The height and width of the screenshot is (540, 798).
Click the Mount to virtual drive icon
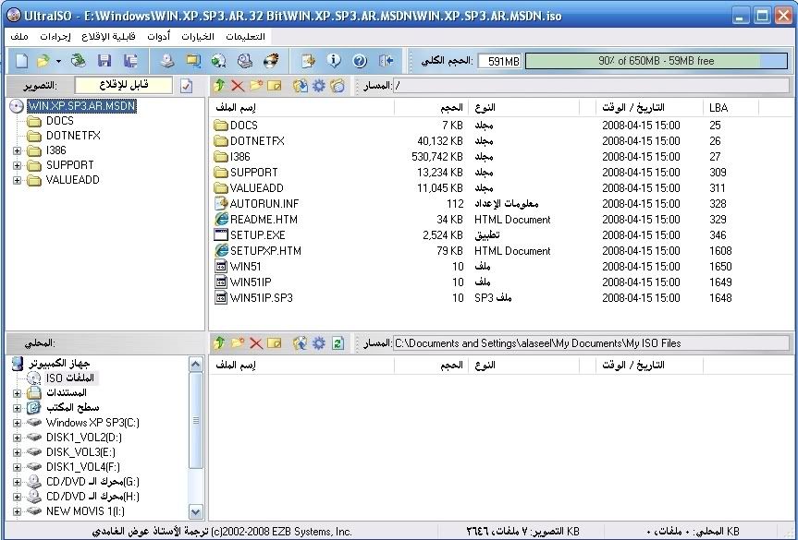[x=245, y=61]
